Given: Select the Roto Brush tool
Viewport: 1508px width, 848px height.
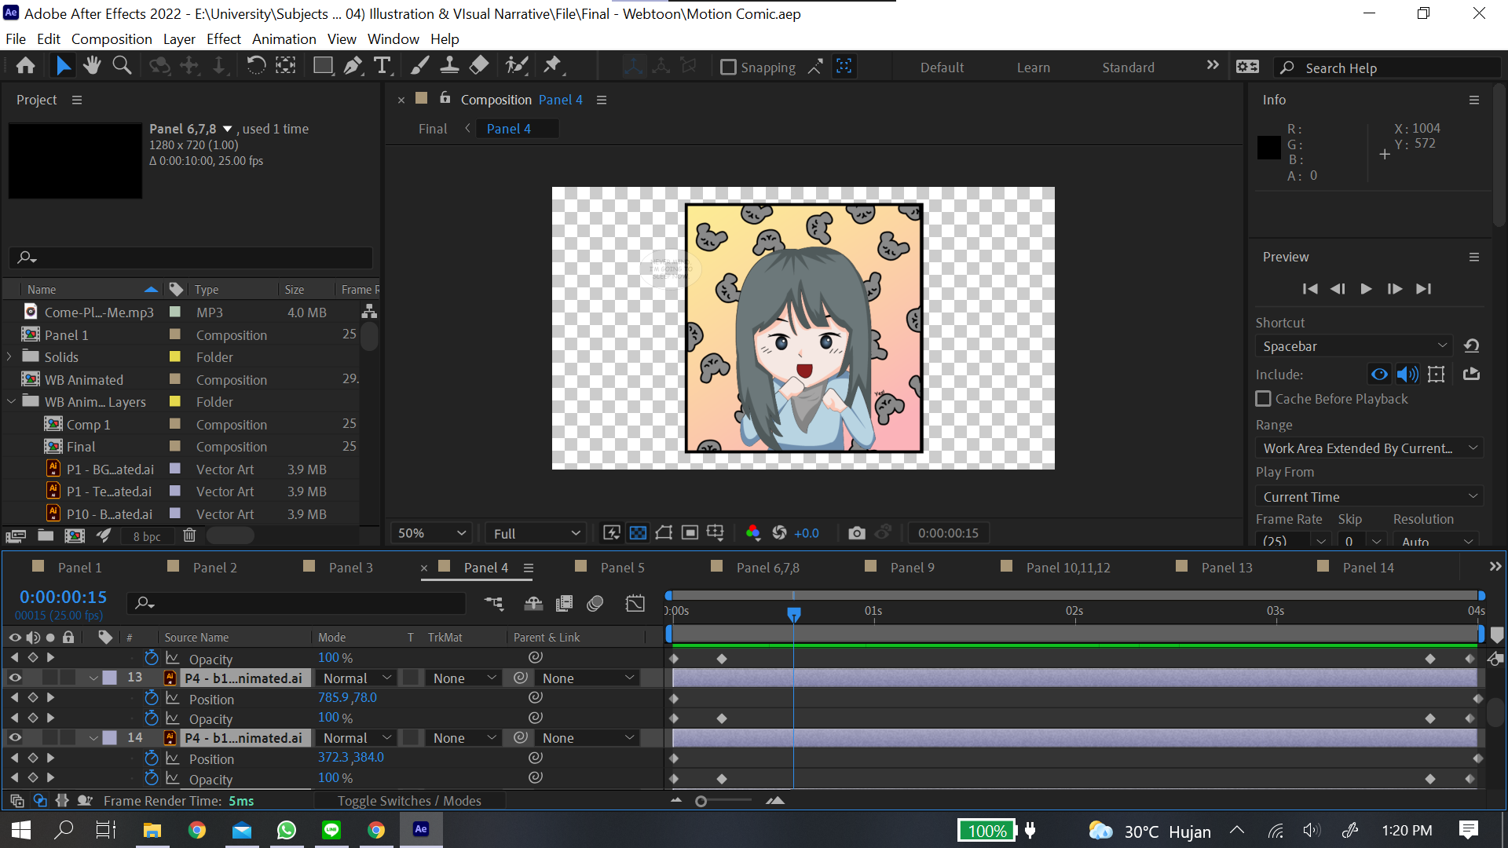Looking at the screenshot, I should click(x=516, y=66).
